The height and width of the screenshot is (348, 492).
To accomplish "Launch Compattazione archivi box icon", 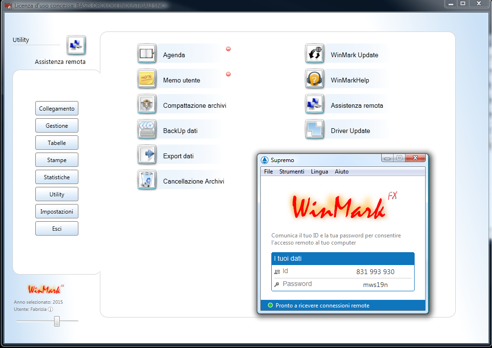I will pos(147,104).
